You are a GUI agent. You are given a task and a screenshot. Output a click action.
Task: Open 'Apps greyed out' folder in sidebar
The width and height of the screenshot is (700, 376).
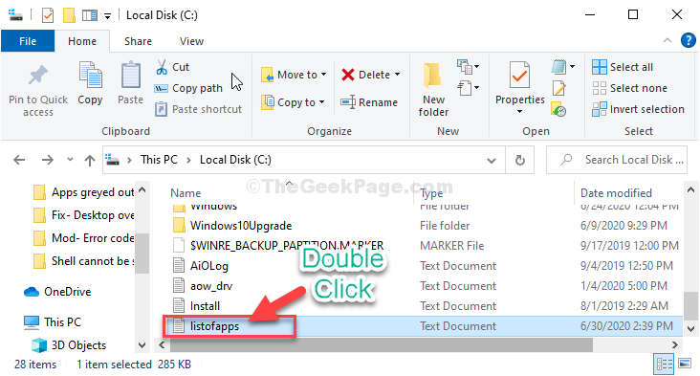[83, 192]
